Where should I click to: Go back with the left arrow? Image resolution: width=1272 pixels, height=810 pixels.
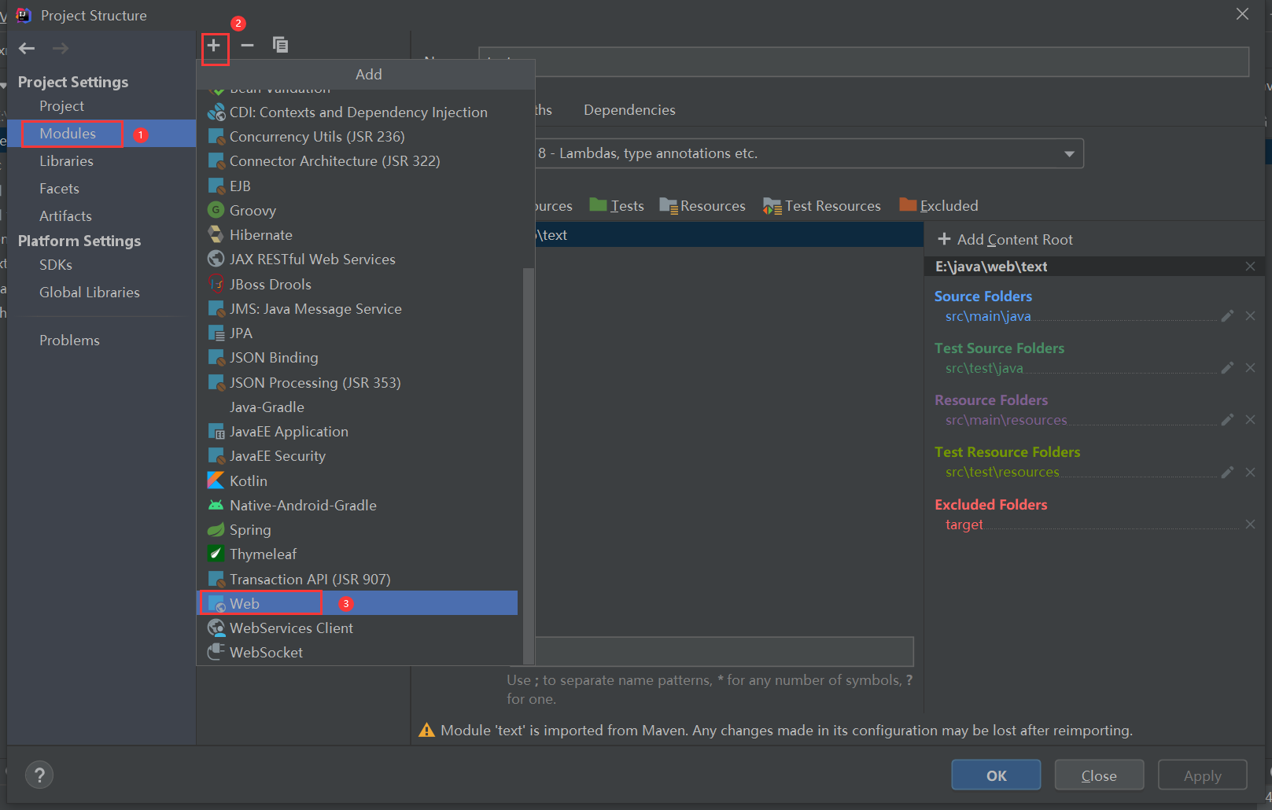tap(27, 49)
